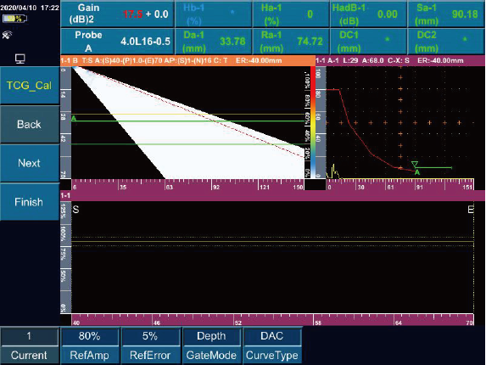Select the Current point 1 field
This screenshot has height=365, width=486.
pos(29,345)
